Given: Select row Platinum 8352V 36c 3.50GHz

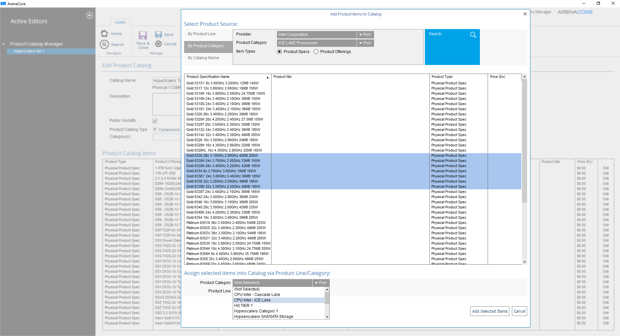Looking at the screenshot, I should point(353,233).
